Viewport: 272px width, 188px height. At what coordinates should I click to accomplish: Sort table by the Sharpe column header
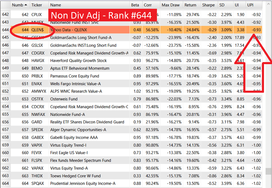click(x=208, y=5)
